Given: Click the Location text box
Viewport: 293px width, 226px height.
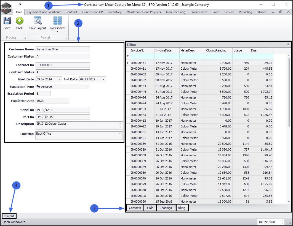Looking at the screenshot, I should point(79,135).
